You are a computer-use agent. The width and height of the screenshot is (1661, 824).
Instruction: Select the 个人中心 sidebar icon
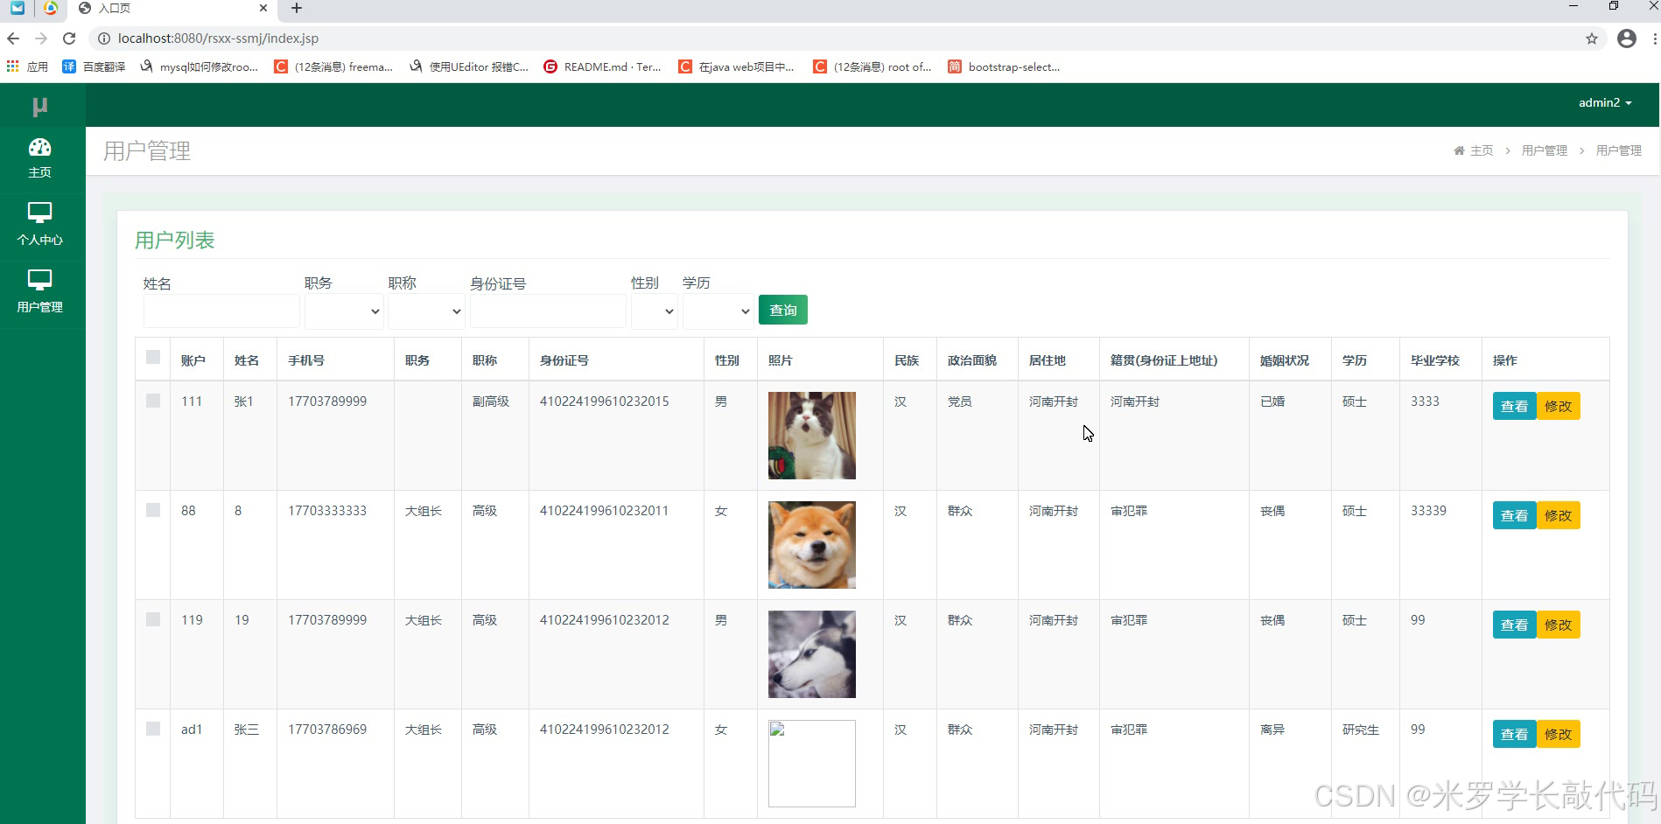[x=40, y=224]
